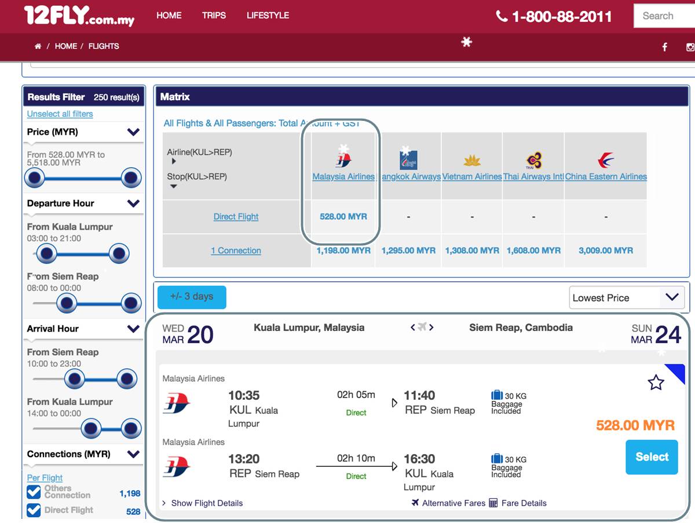Collapse the Departure Hour filter section
The width and height of the screenshot is (695, 523).
click(x=134, y=203)
